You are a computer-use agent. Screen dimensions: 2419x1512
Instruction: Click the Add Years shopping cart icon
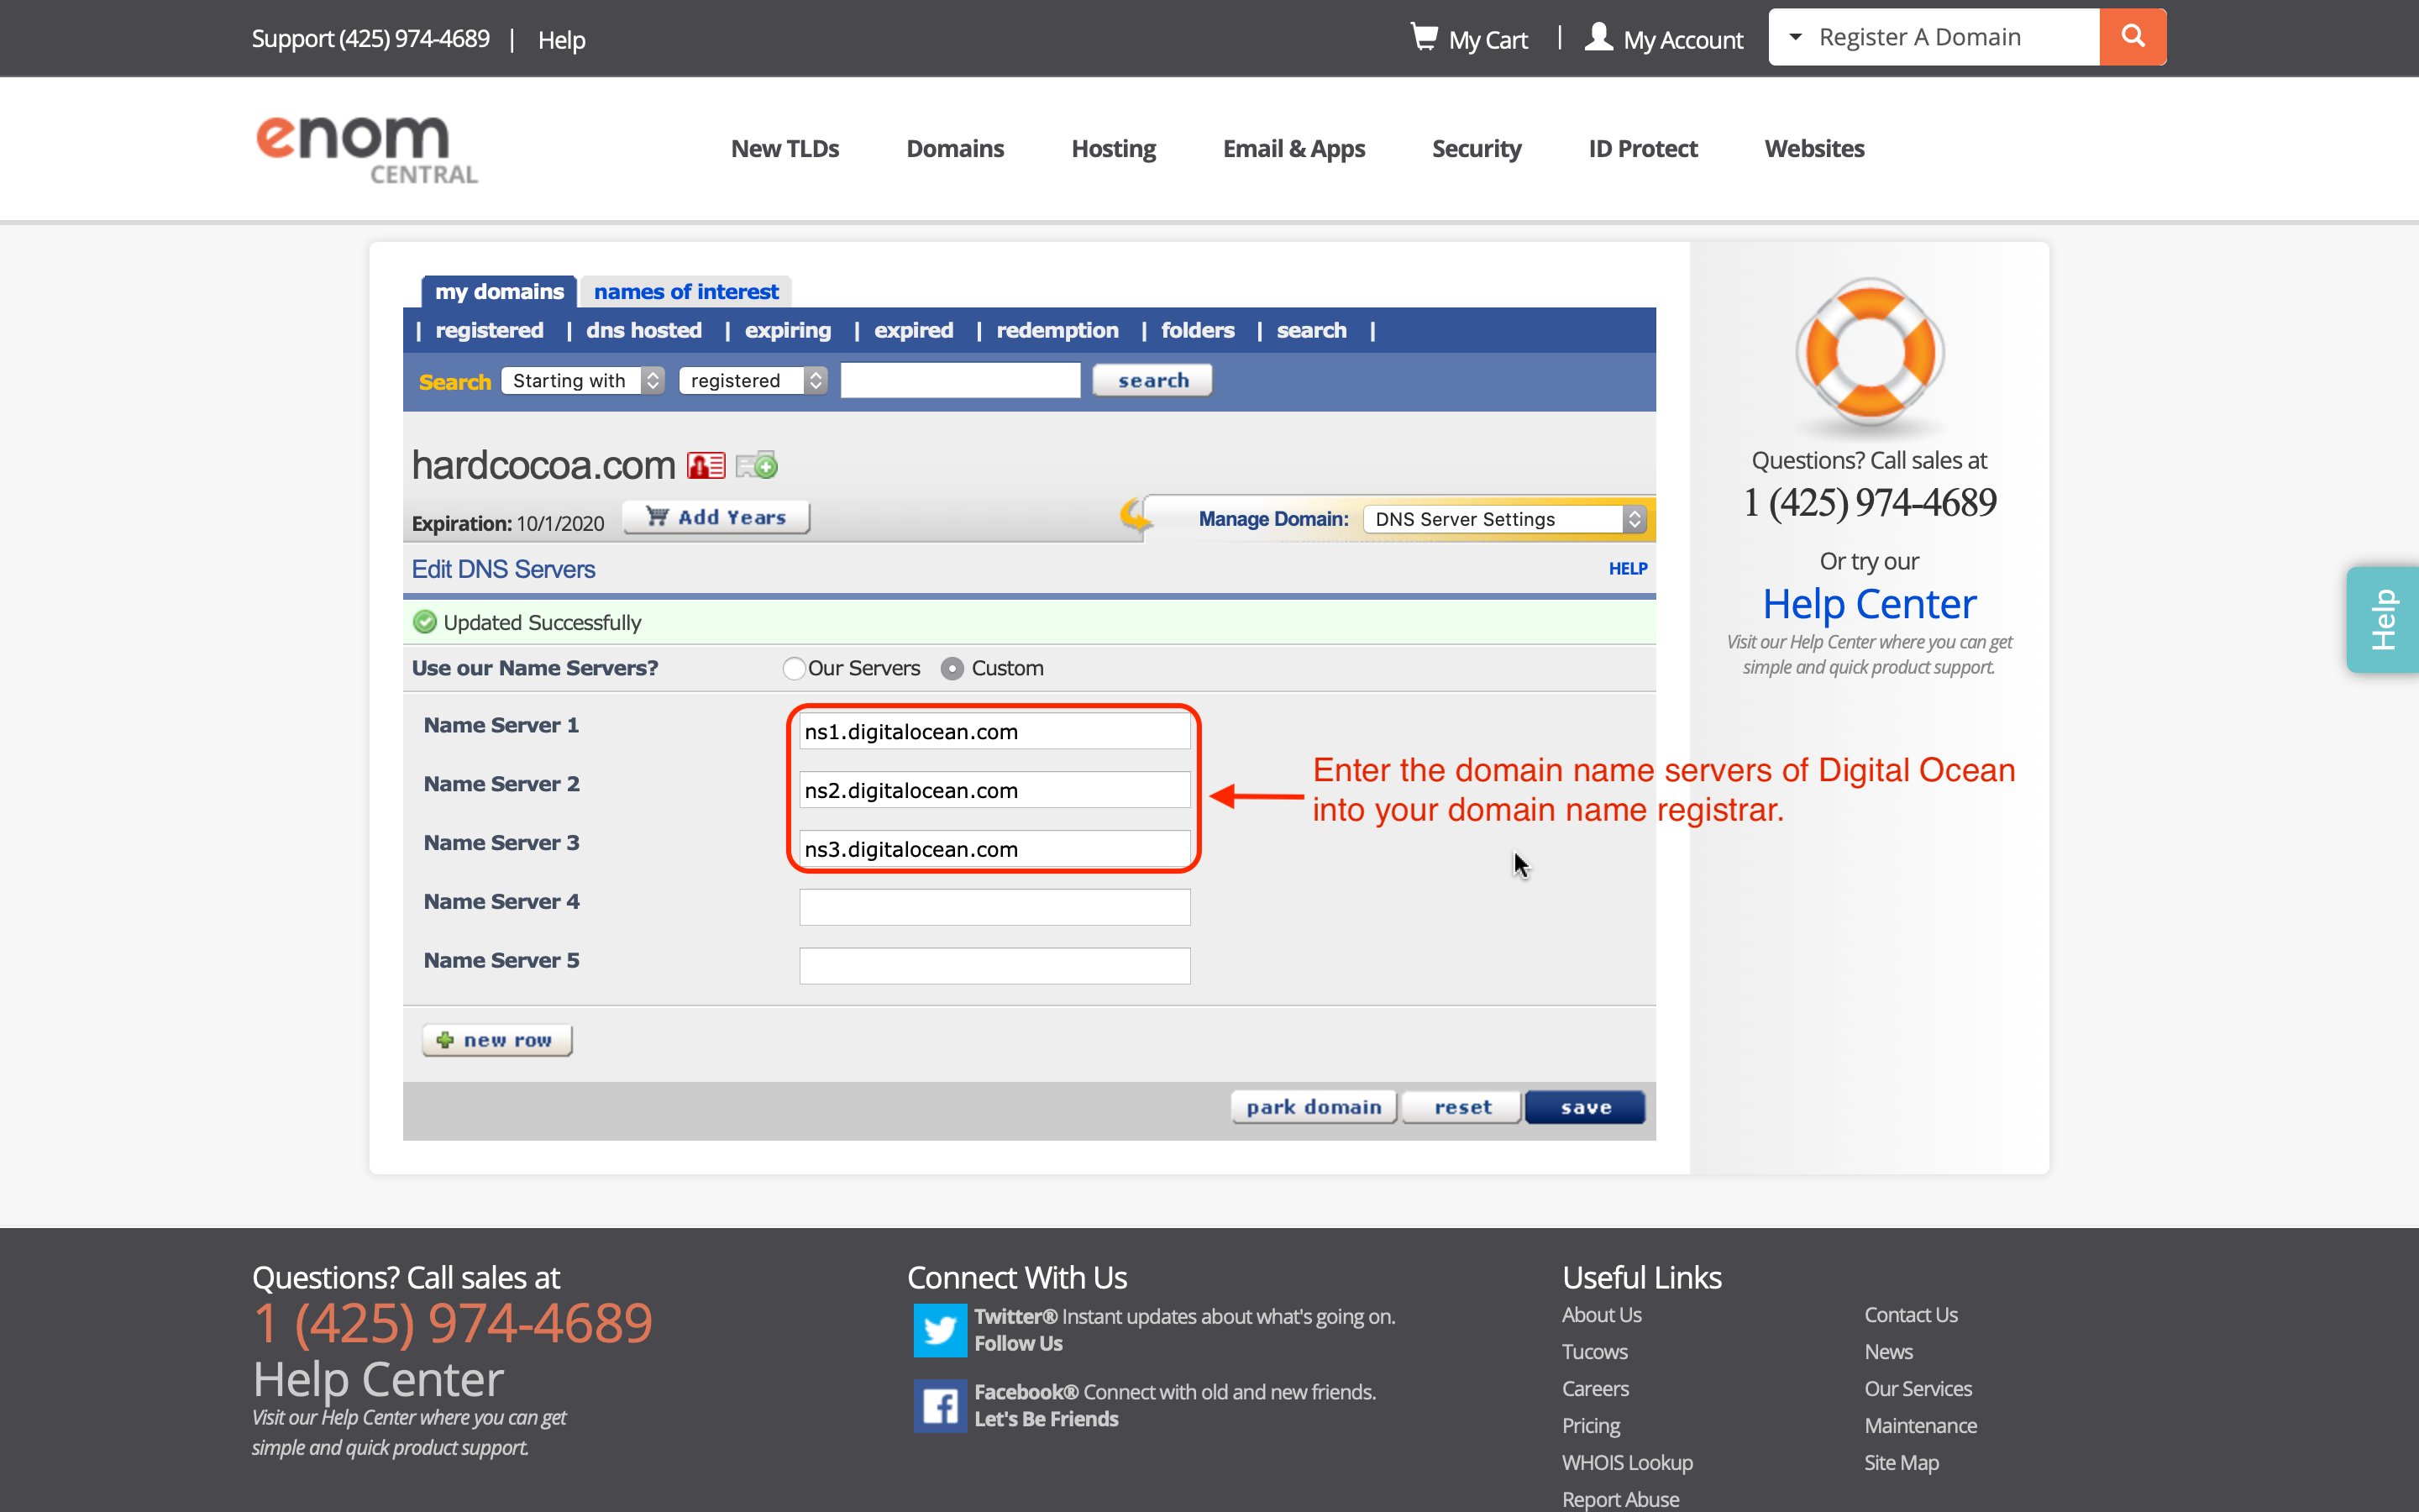pyautogui.click(x=657, y=516)
